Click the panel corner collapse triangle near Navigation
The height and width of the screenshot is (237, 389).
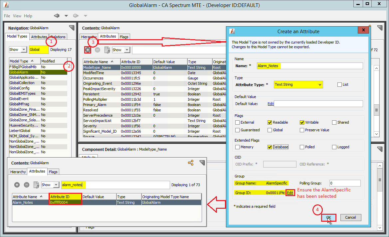[x=72, y=28]
